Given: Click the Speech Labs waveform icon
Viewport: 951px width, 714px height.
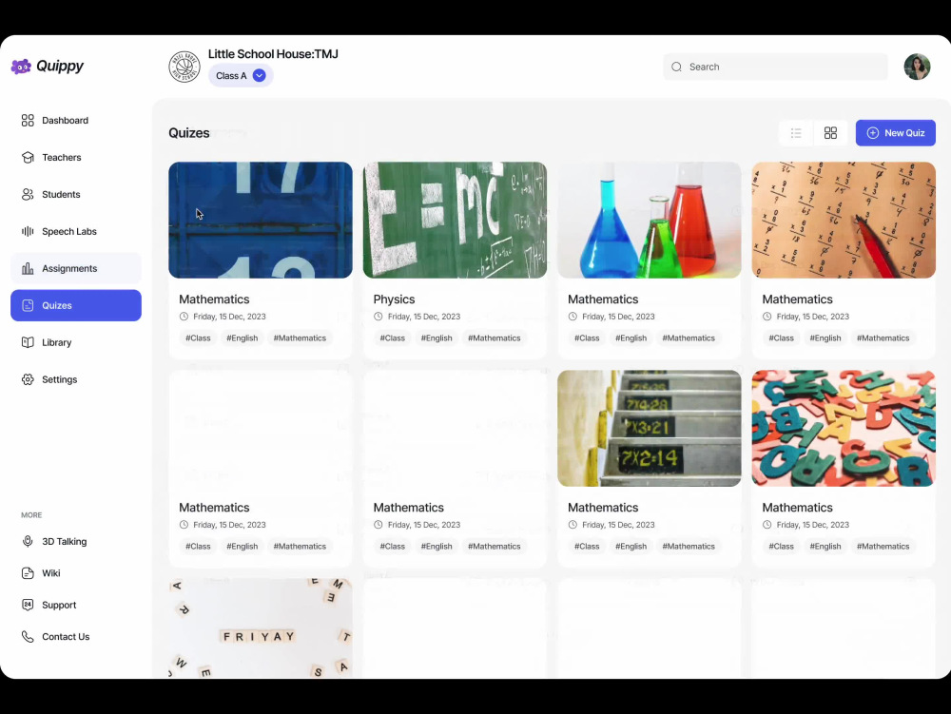Looking at the screenshot, I should click(28, 232).
